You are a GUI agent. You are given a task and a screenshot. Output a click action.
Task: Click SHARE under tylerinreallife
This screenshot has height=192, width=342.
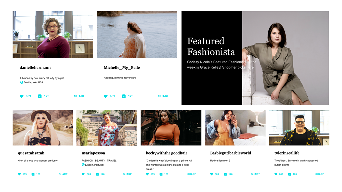320,174
